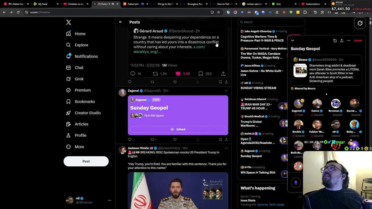Bookmark Zagonel's Space post

click(x=220, y=139)
